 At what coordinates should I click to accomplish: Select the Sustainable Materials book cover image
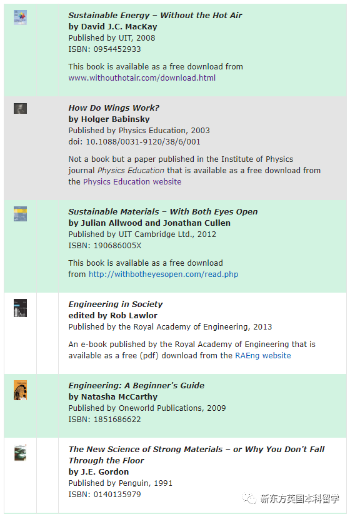click(20, 214)
